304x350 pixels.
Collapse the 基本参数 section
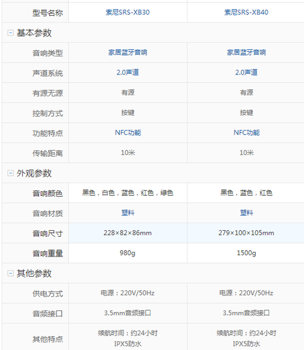click(10, 33)
